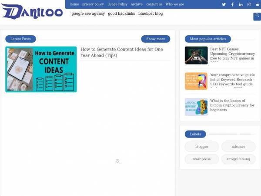Open How to Generate Content Ideas title
Screen dimensions: 261x196
pyautogui.click(x=122, y=52)
